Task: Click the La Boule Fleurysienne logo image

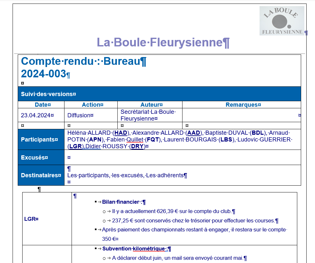Action: point(281,21)
